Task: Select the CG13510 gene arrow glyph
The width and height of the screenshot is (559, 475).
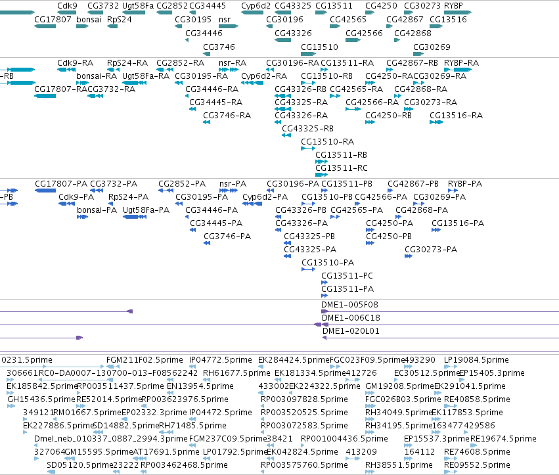Action: 308,54
